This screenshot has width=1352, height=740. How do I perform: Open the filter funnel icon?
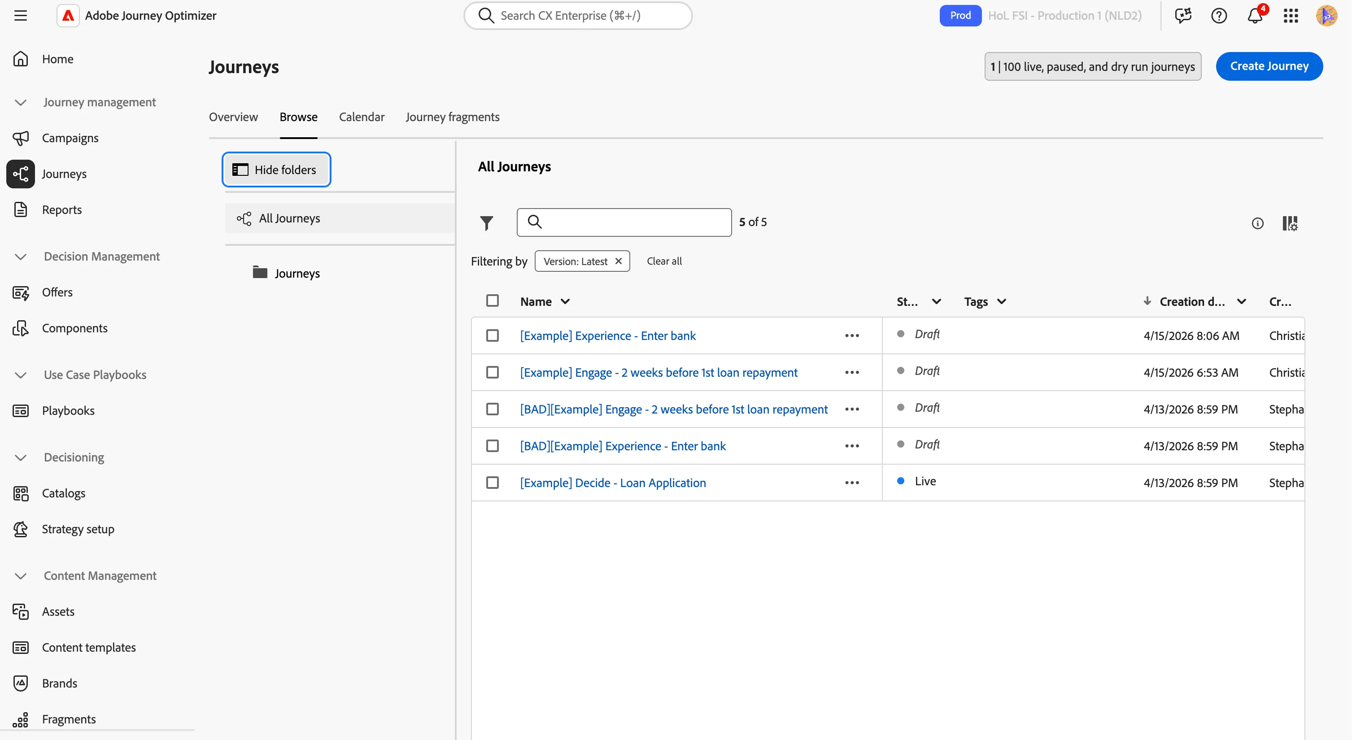[487, 222]
